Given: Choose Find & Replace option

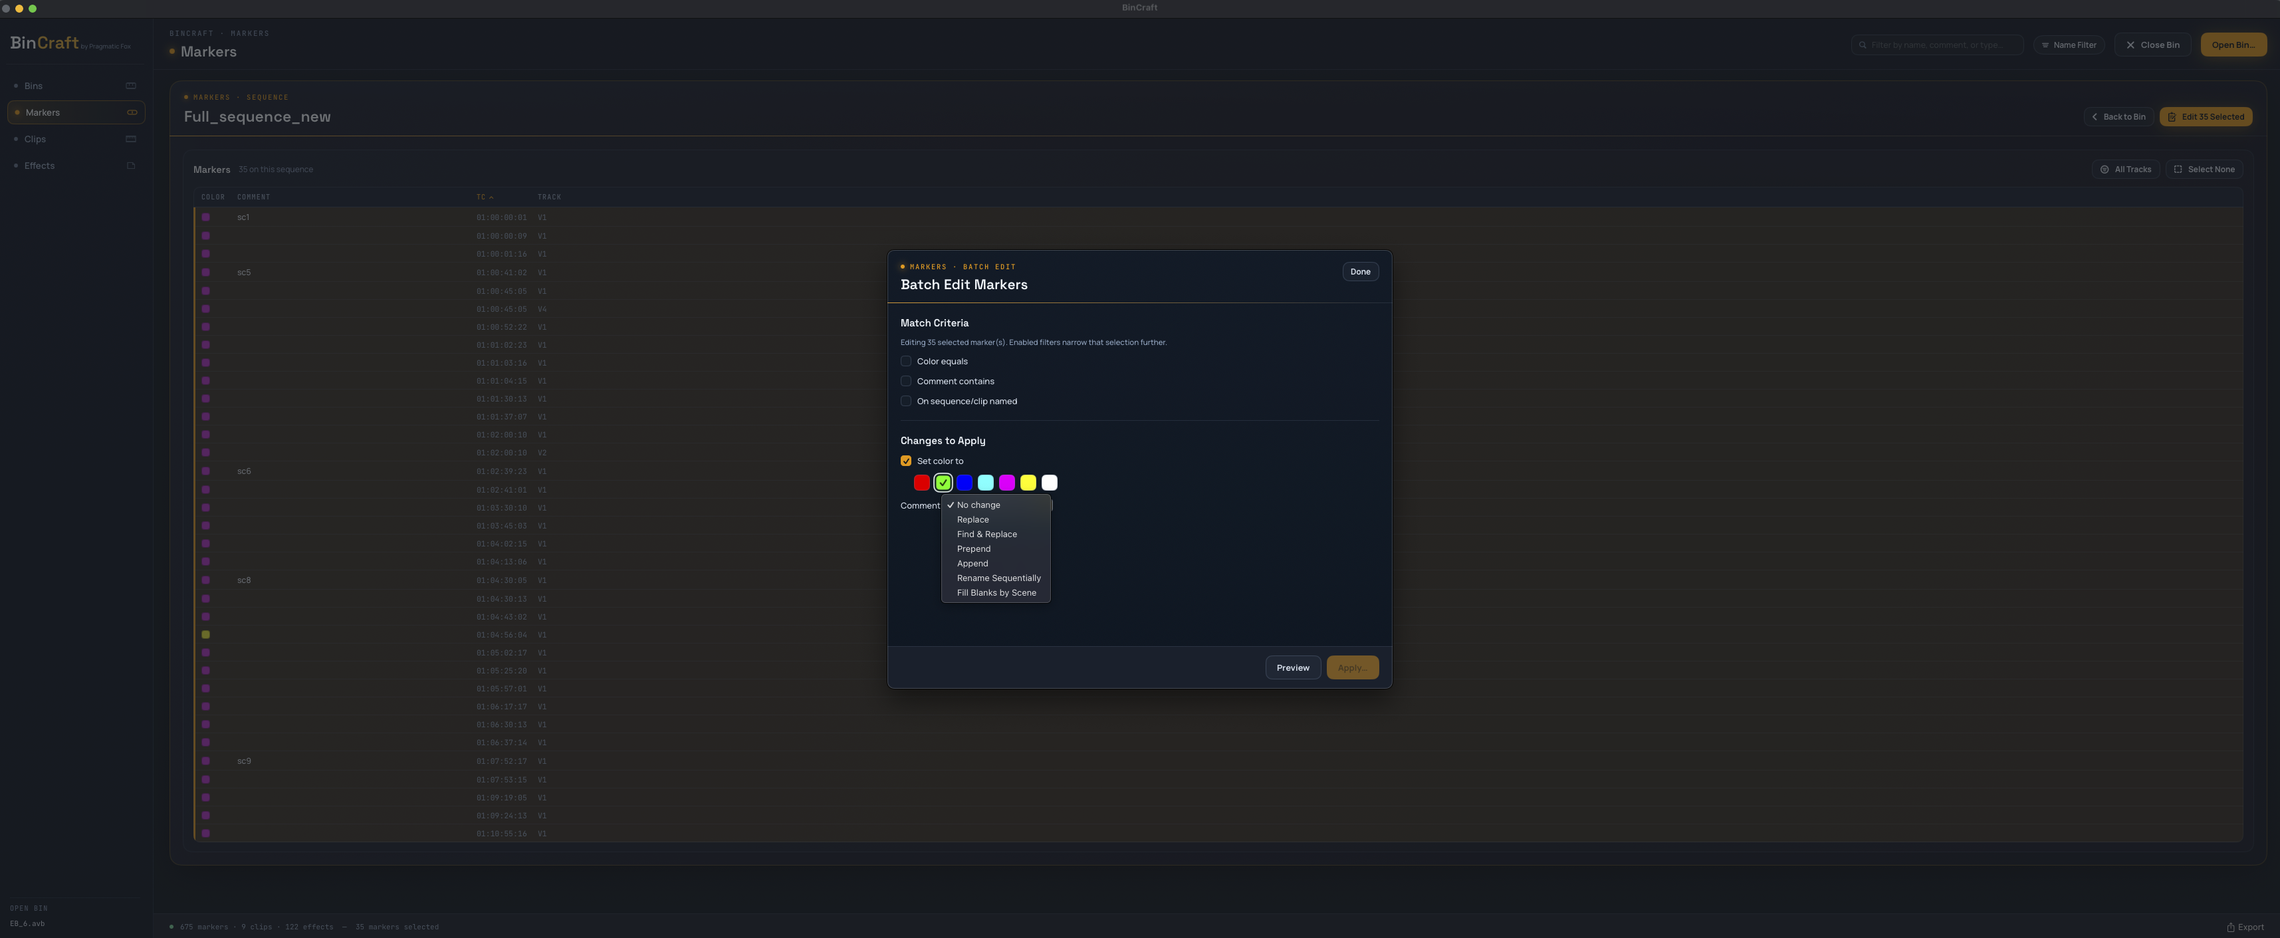Looking at the screenshot, I should click(996, 534).
